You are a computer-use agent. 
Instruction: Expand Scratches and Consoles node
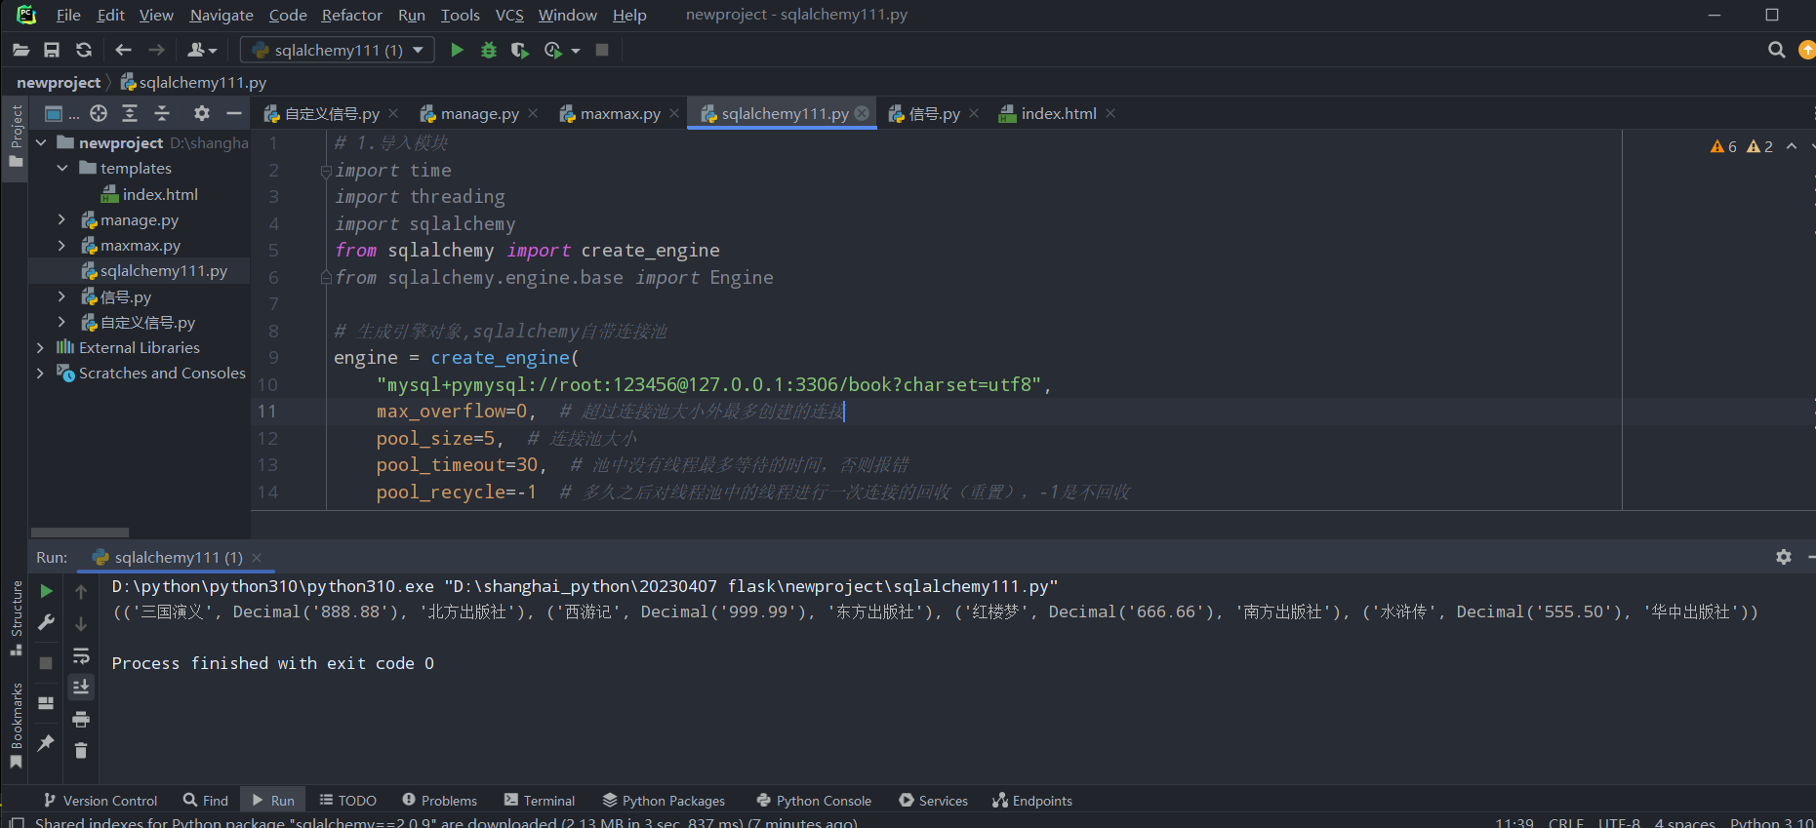pos(40,373)
